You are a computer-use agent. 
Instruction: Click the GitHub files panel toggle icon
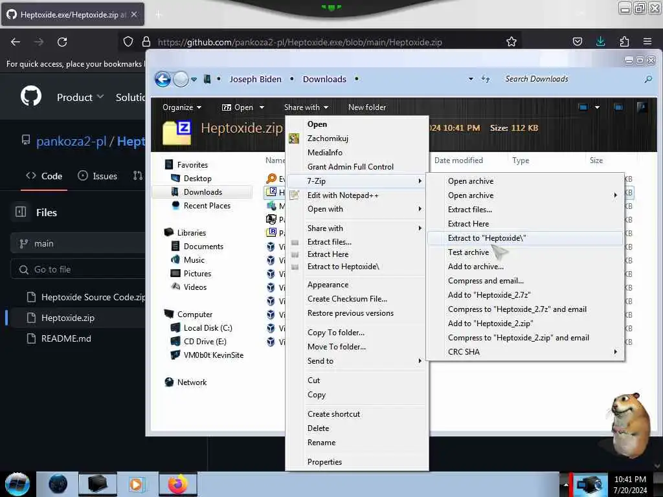coord(21,212)
